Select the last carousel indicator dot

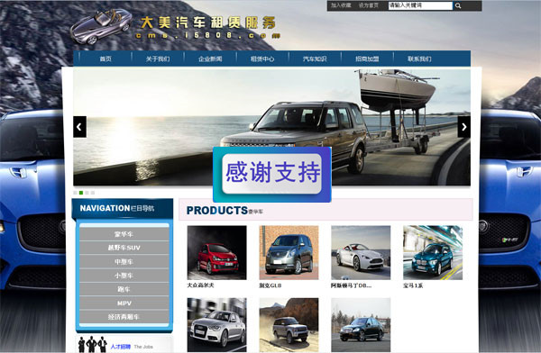click(x=93, y=193)
